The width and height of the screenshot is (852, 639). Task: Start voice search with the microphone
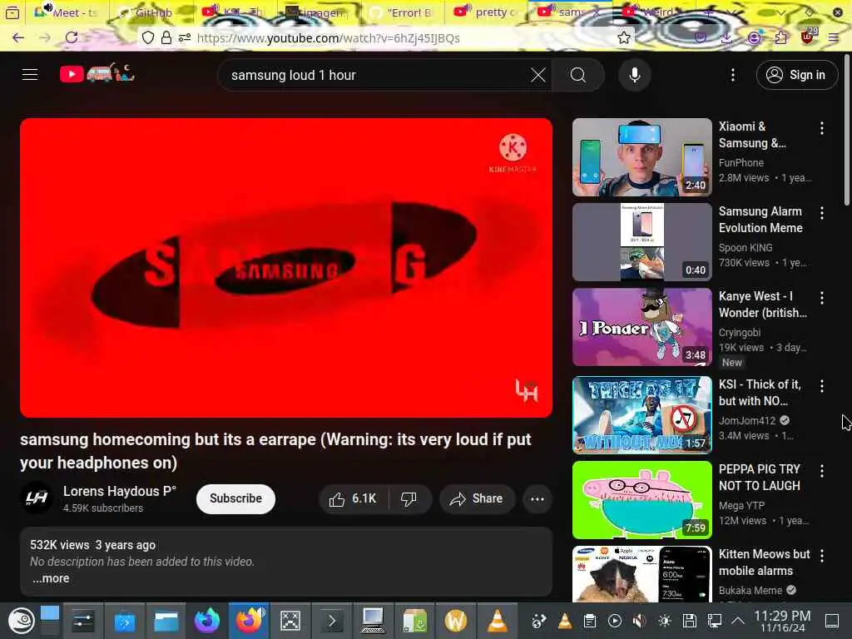pyautogui.click(x=634, y=75)
